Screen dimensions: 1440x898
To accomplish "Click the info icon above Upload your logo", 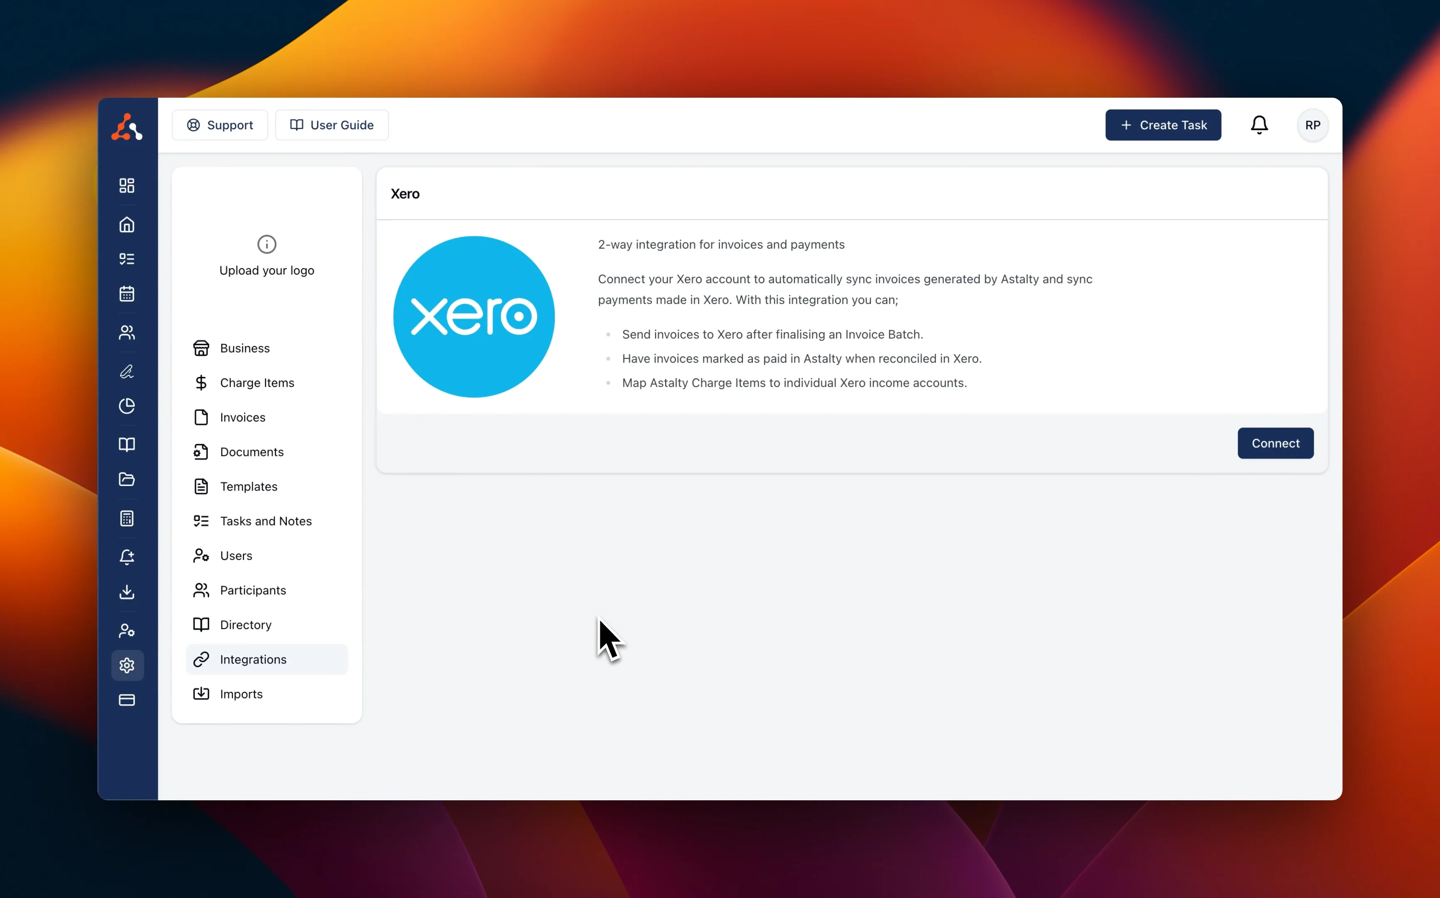I will tap(266, 244).
